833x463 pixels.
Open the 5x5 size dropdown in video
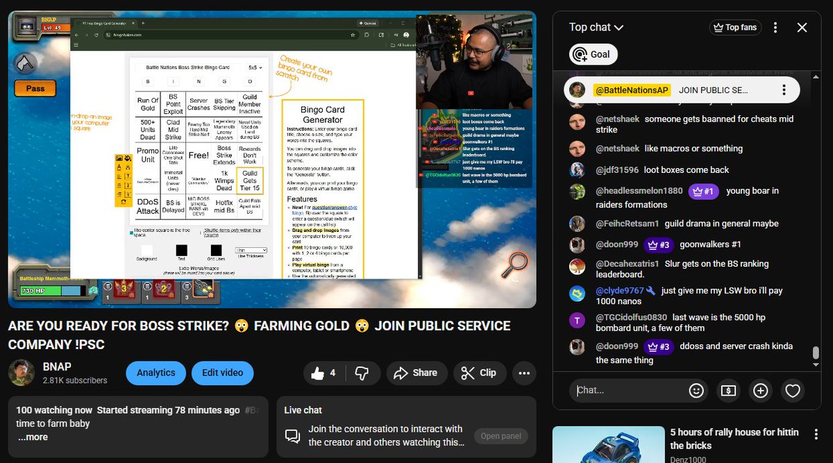(x=256, y=67)
